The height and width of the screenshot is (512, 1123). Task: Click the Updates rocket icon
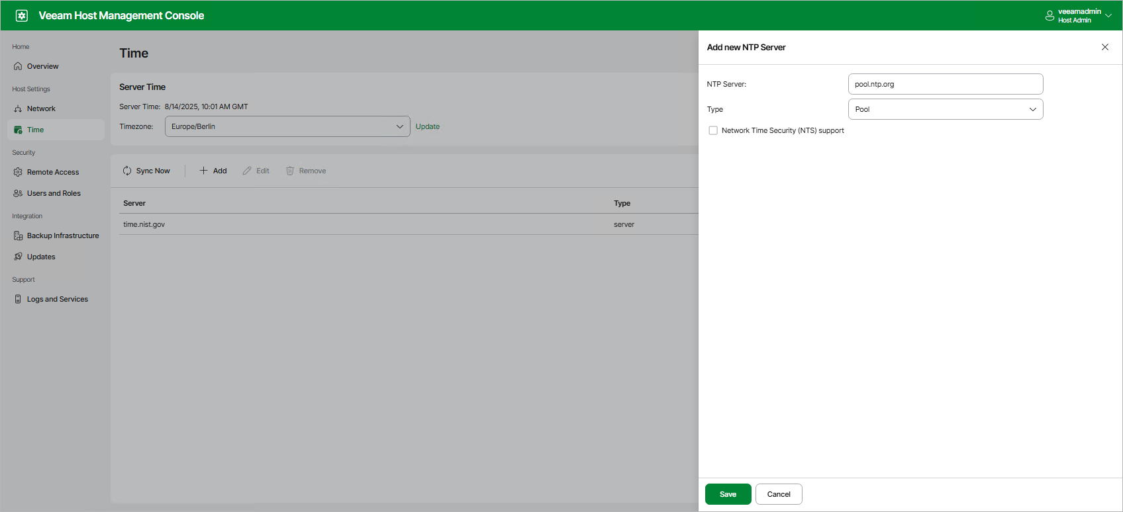tap(18, 257)
